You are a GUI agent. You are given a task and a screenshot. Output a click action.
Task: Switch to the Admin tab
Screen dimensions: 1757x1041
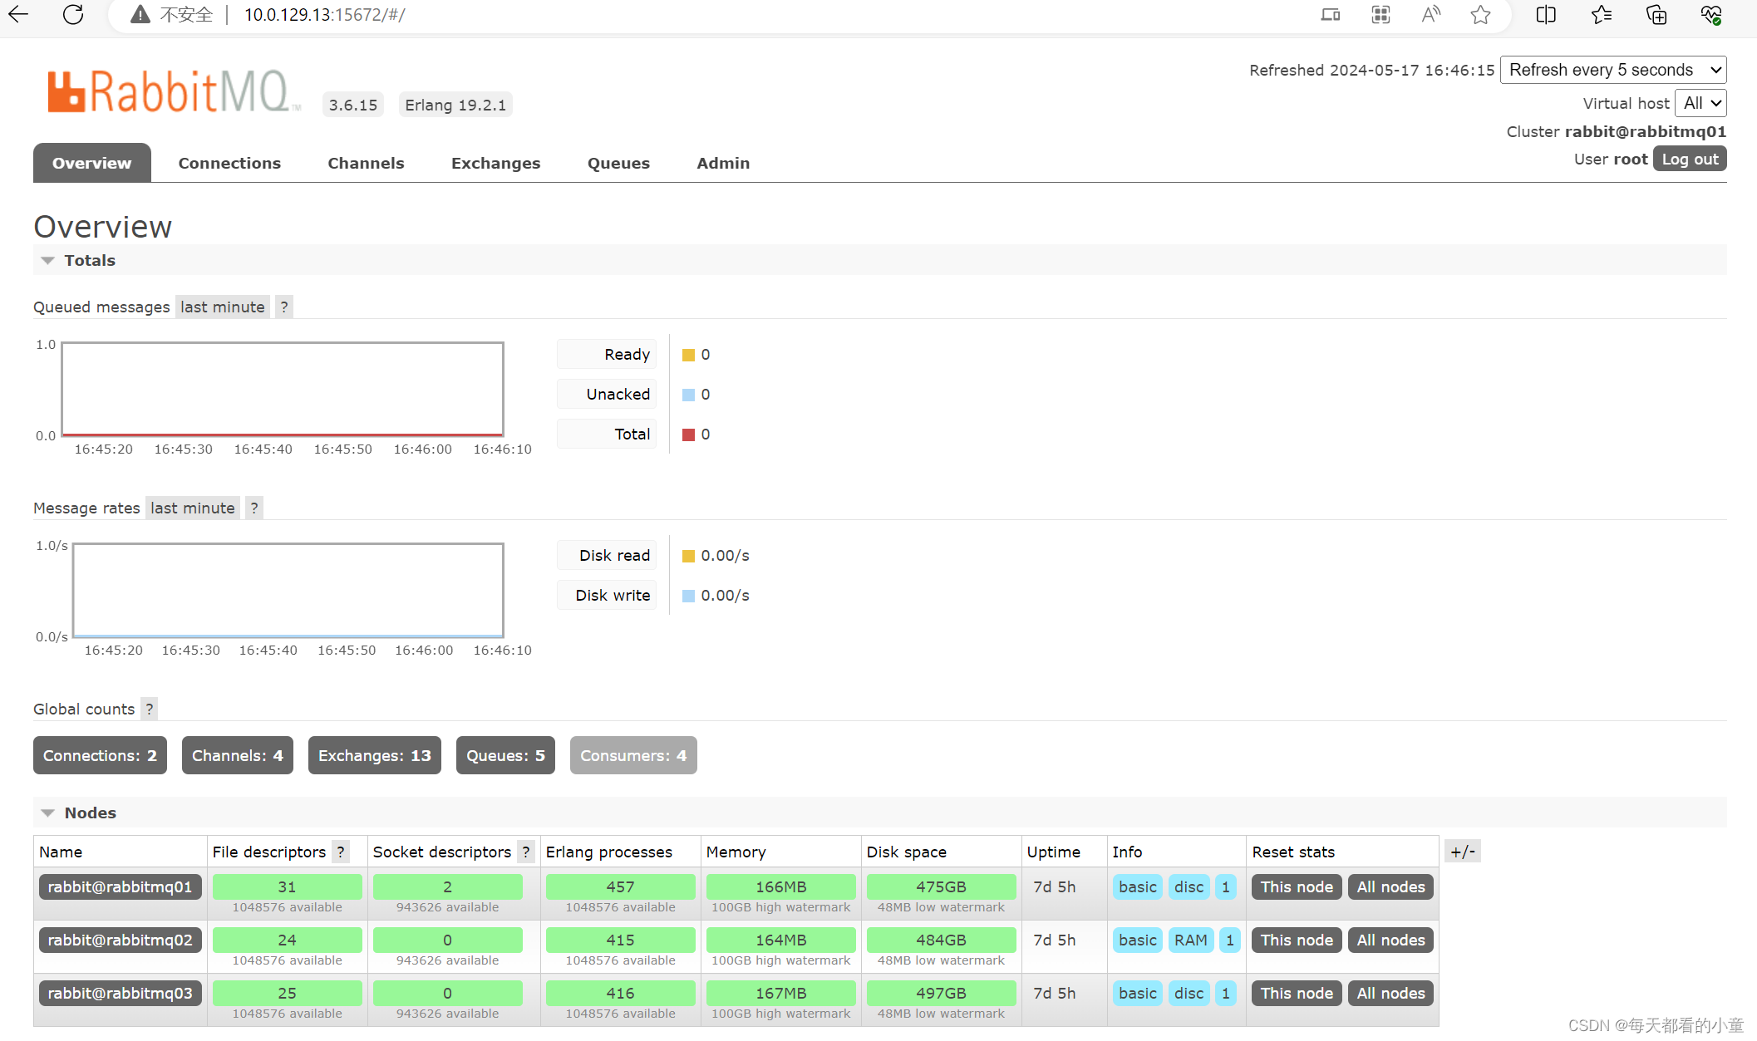click(x=722, y=163)
